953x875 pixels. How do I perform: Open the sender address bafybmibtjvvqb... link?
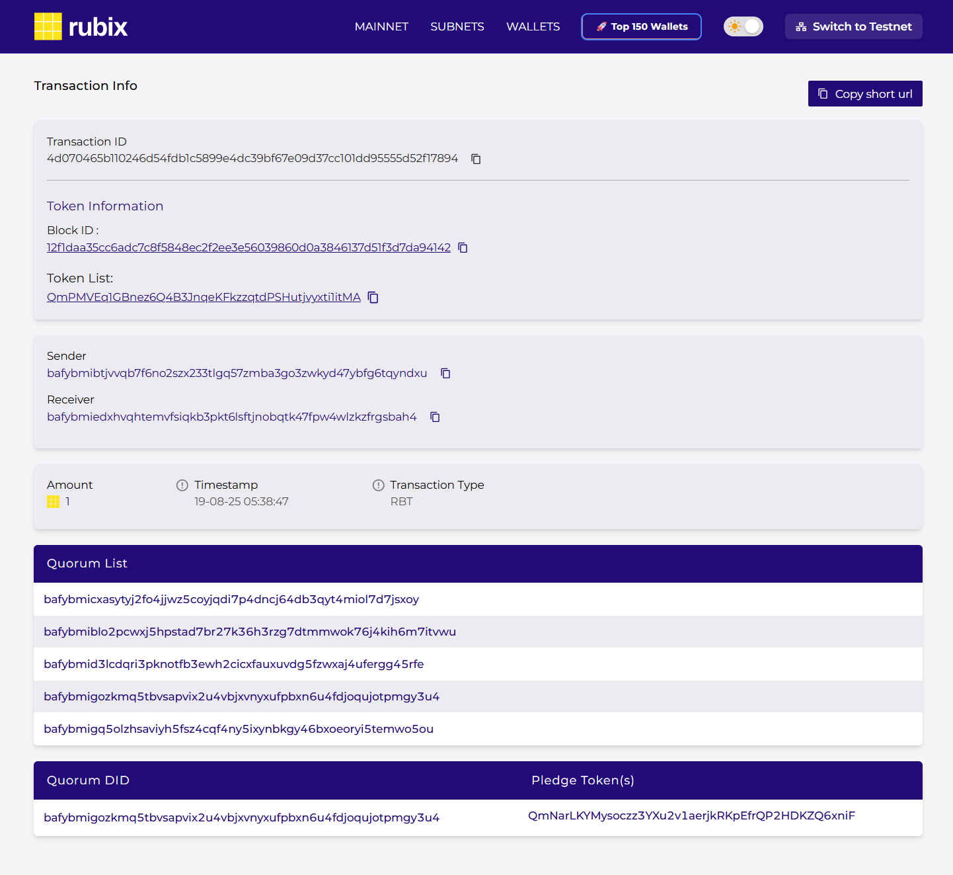pos(237,373)
